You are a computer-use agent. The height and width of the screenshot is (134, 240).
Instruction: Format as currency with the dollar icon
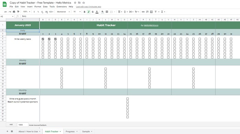pos(34,12)
